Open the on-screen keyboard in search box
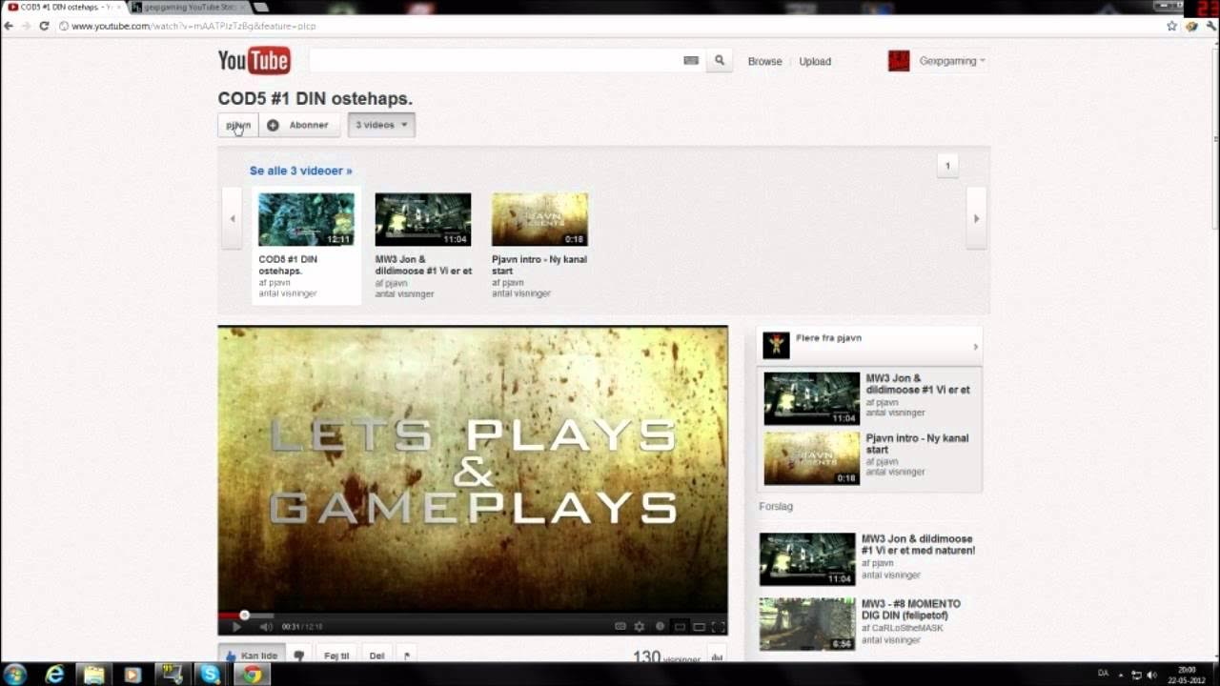 click(691, 61)
